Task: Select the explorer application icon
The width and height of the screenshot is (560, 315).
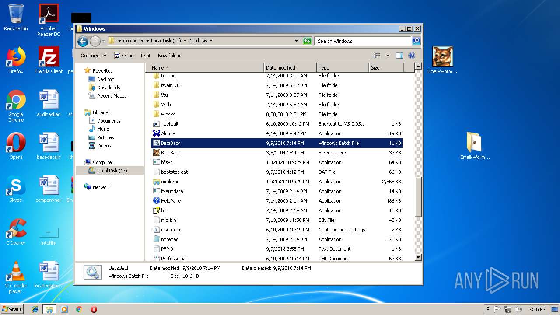Action: click(157, 182)
